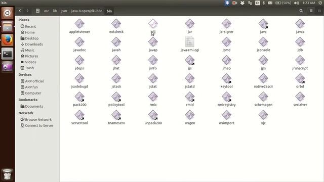Select the keytool symlink icon
Screen dimensions: 324x182
point(226,78)
